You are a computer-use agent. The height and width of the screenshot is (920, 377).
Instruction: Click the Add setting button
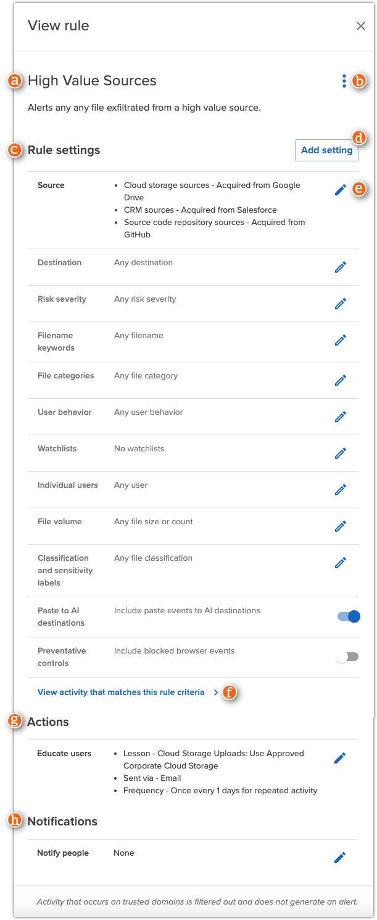tap(326, 150)
